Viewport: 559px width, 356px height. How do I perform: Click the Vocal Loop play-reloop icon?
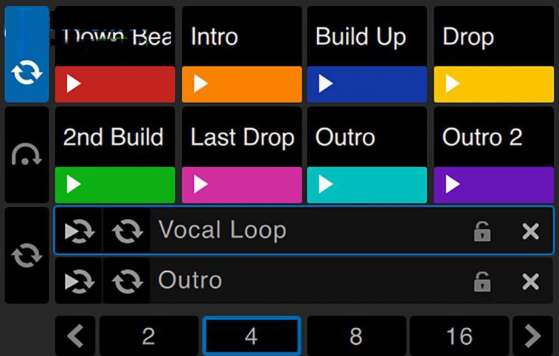pyautogui.click(x=79, y=231)
